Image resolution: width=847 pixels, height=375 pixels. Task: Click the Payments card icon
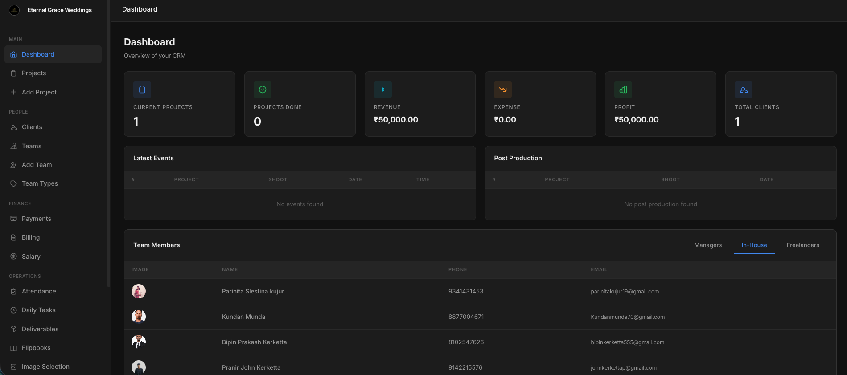coord(13,219)
